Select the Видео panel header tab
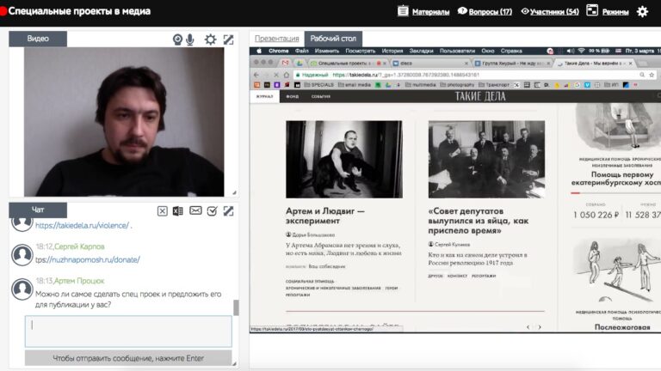 pos(38,39)
